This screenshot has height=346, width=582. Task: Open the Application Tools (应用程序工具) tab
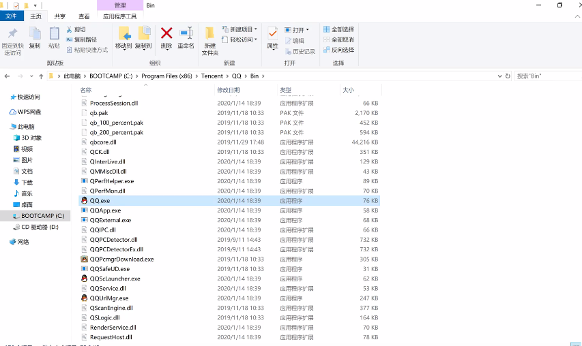point(119,16)
